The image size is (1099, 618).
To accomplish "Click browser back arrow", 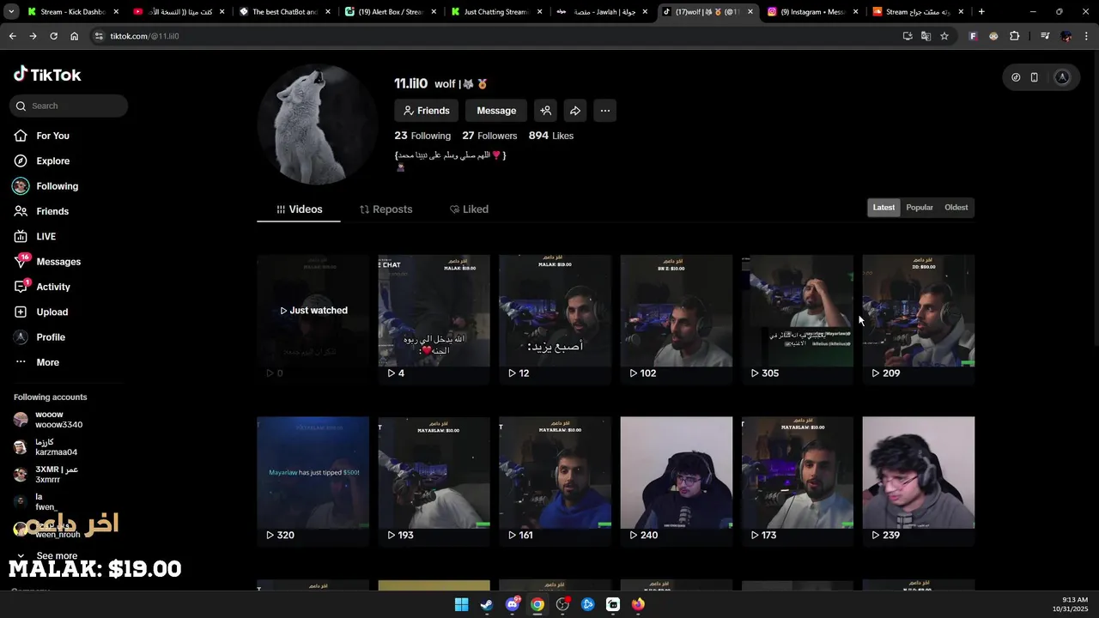I will point(12,36).
